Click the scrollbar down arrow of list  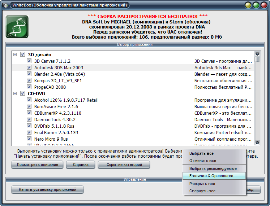click(257, 143)
